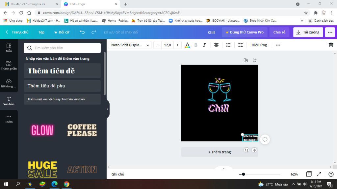Open Home - Roblox bookmark
The image size is (337, 189).
tap(115, 21)
